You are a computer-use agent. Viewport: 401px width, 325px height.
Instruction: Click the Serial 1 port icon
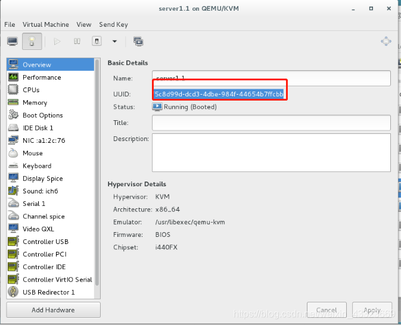13,203
